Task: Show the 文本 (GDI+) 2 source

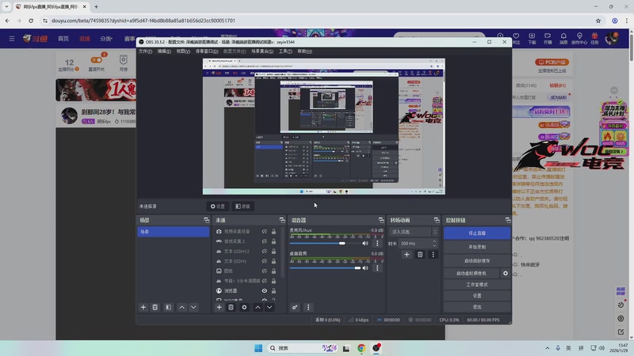Action: tap(265, 251)
